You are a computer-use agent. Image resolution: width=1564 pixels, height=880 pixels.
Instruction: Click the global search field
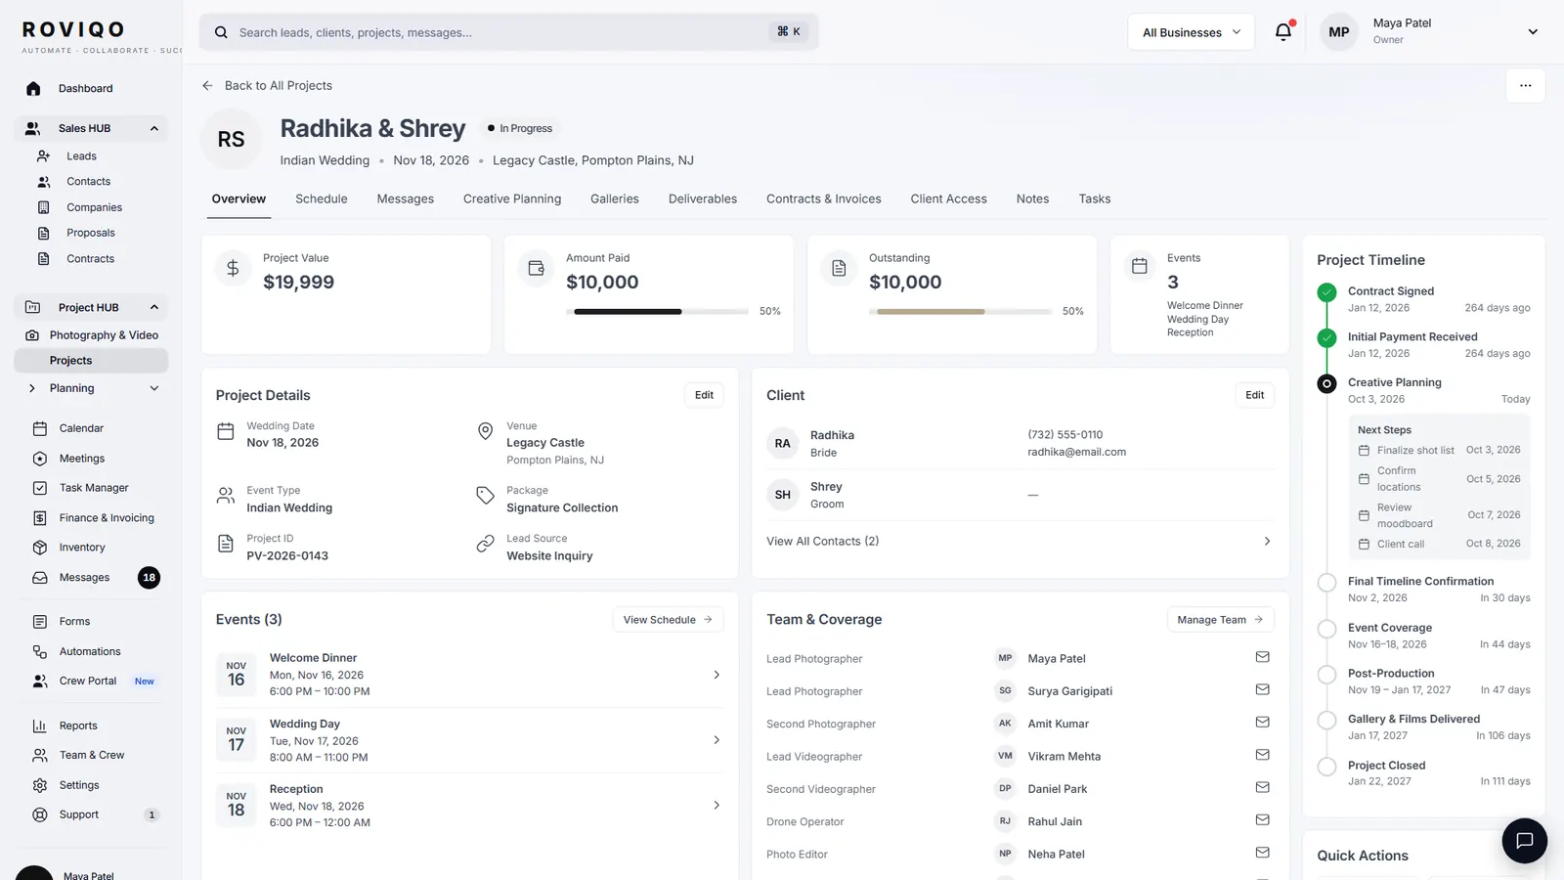click(508, 32)
